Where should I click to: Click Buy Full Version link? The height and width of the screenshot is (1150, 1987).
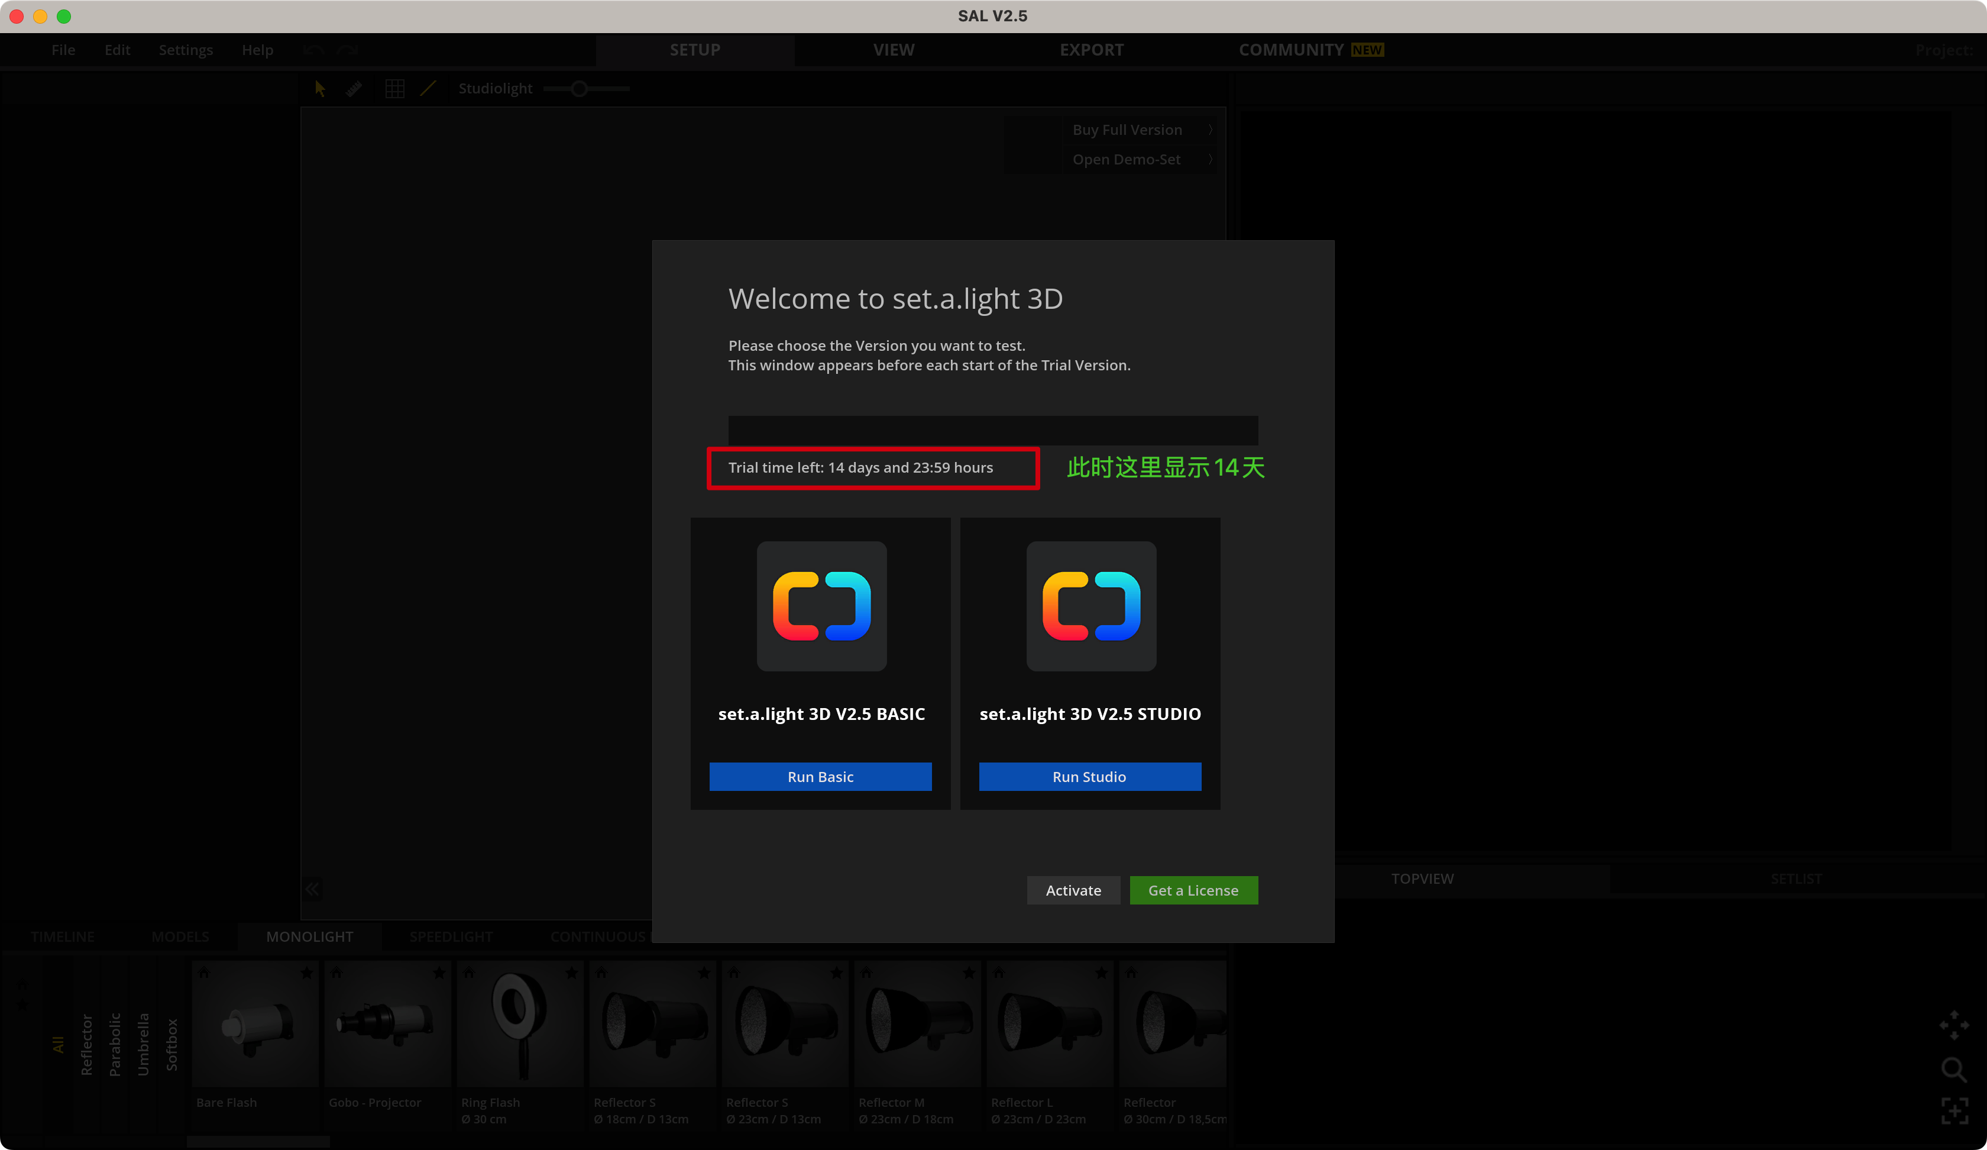[1127, 130]
